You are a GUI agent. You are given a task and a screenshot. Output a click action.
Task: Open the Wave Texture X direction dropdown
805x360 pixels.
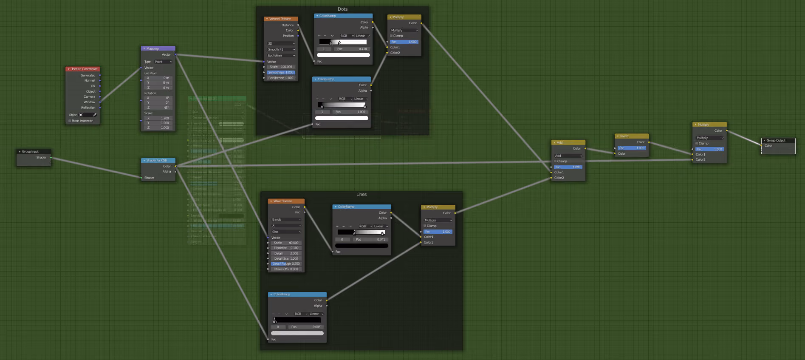[287, 225]
